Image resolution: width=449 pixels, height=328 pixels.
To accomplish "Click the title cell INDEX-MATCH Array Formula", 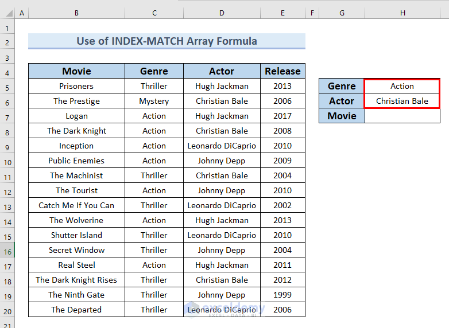I will [167, 41].
